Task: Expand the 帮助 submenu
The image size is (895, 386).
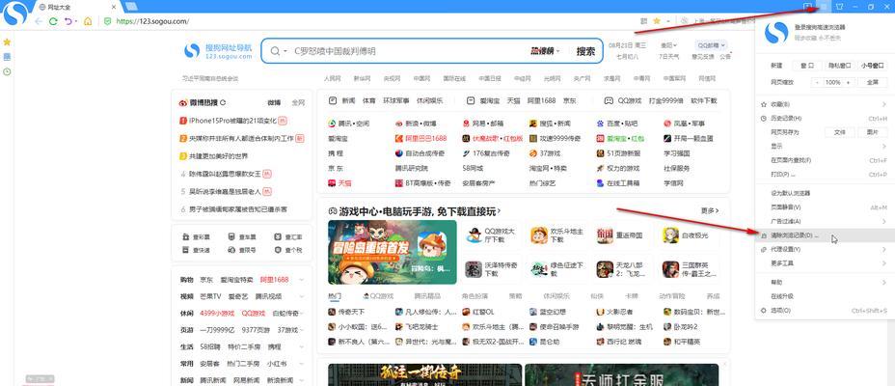Action: [x=884, y=282]
